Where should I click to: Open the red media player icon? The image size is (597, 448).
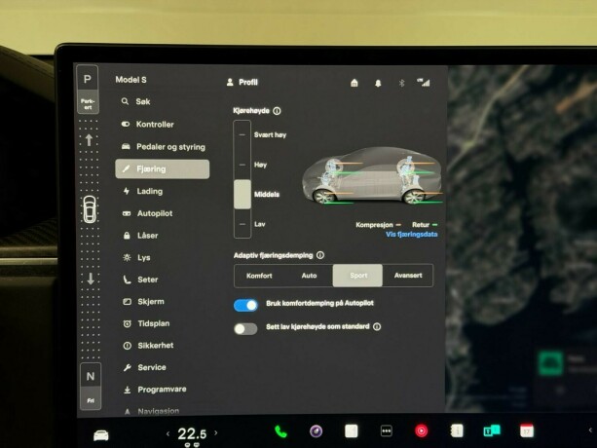pos(421,430)
